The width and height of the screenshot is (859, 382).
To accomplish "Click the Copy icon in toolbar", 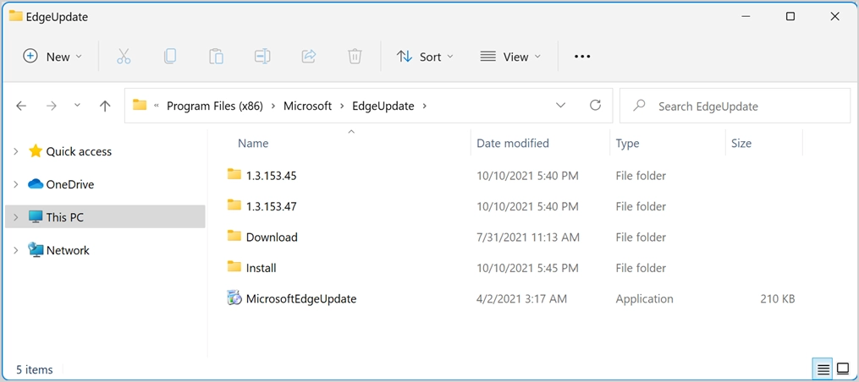I will pyautogui.click(x=170, y=57).
